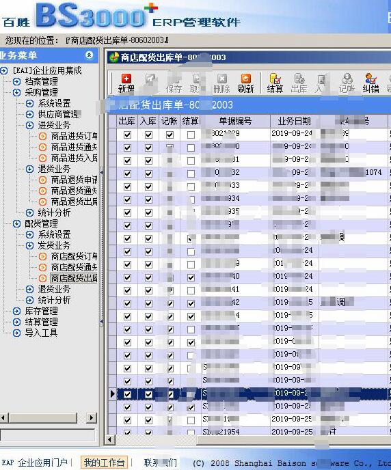Click the empty input field below sidebar

[x=48, y=434]
